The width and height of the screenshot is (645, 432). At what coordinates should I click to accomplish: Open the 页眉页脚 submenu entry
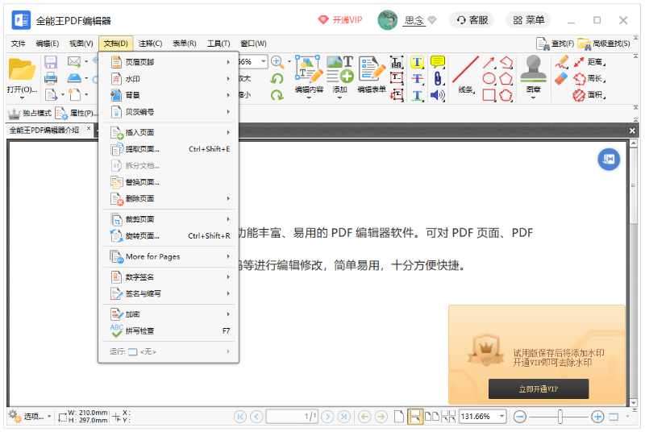tap(169, 62)
